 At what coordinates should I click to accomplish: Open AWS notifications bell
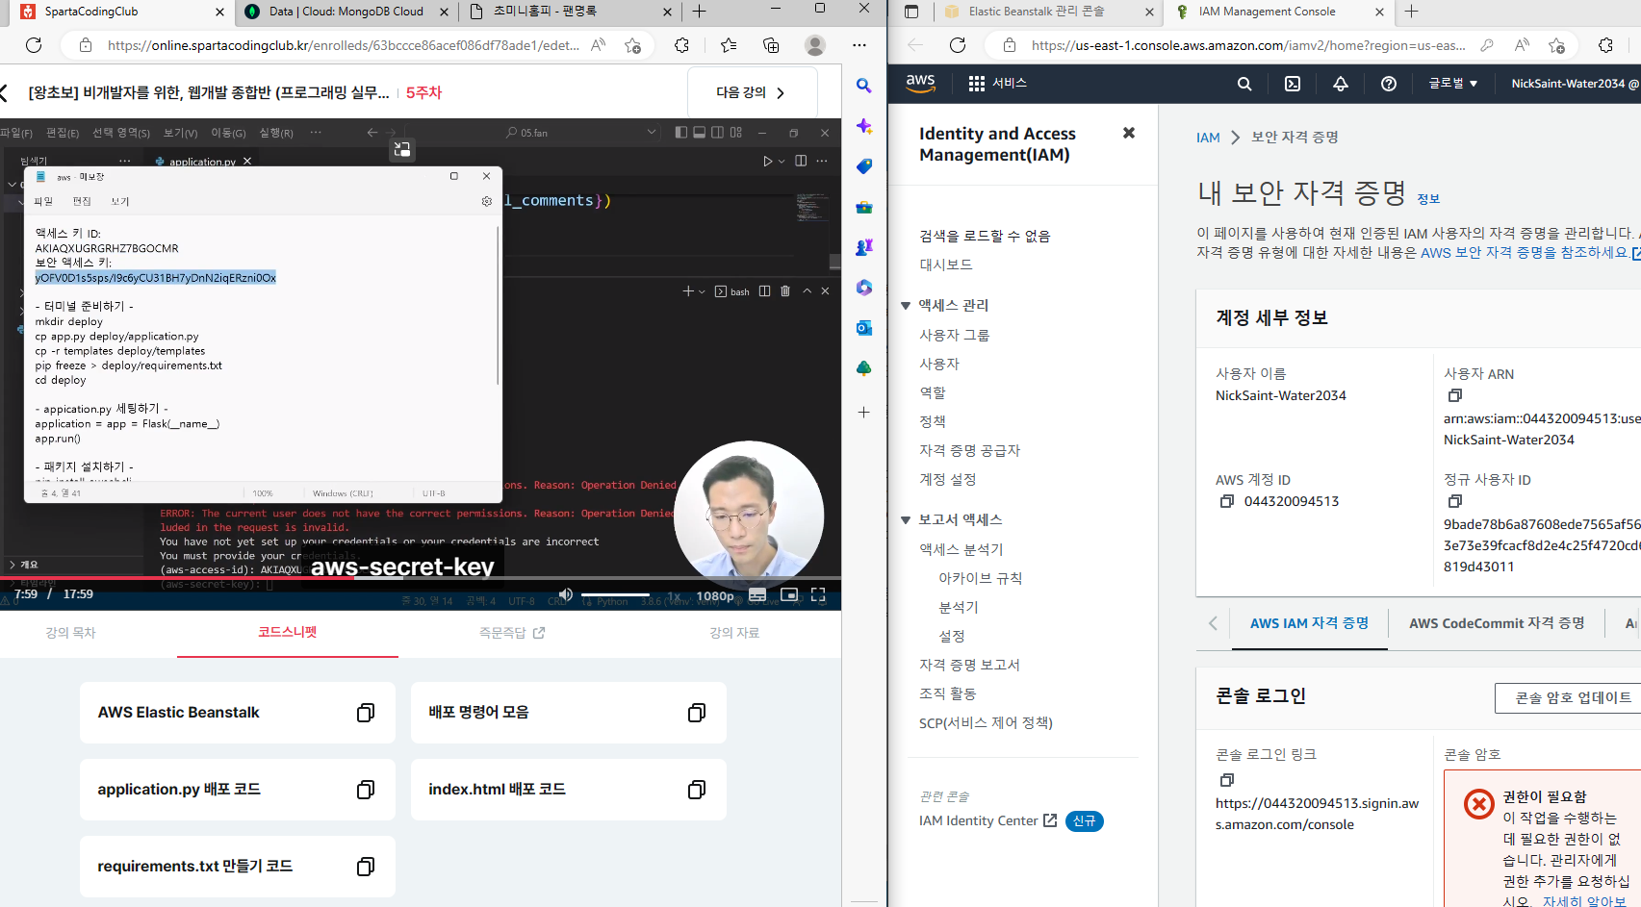coord(1341,84)
